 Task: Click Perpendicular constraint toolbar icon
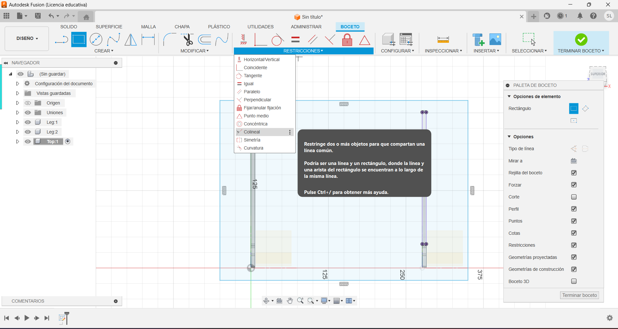(330, 40)
